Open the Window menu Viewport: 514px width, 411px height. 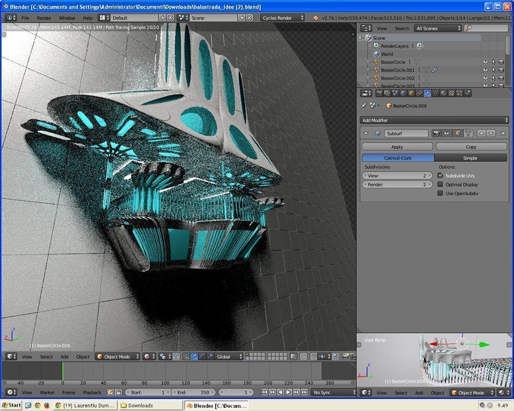[67, 18]
